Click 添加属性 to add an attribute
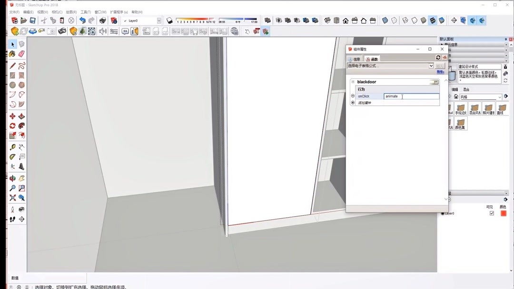Screen dimensions: 514x289 365,102
